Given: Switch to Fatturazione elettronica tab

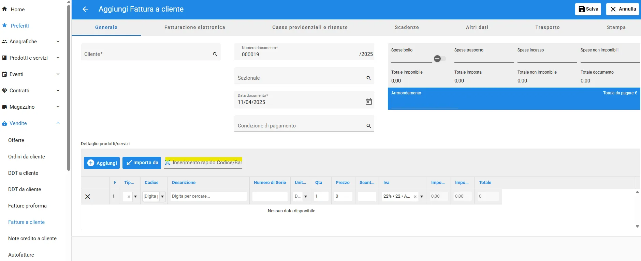Looking at the screenshot, I should (x=195, y=27).
